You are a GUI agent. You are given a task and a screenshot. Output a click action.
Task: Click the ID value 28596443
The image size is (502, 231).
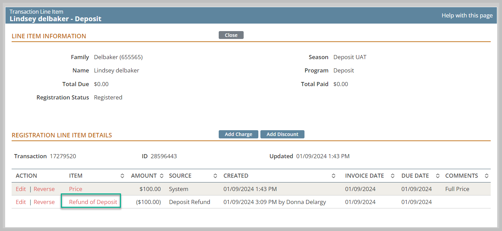click(164, 156)
